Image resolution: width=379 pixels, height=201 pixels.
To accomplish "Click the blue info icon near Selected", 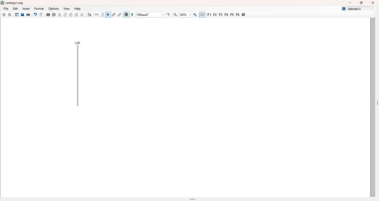I will [344, 9].
